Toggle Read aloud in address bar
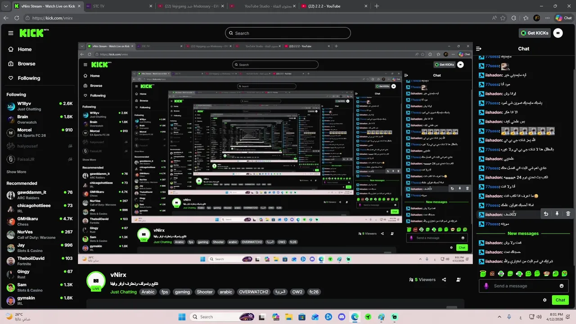This screenshot has height=324, width=576. (x=495, y=18)
